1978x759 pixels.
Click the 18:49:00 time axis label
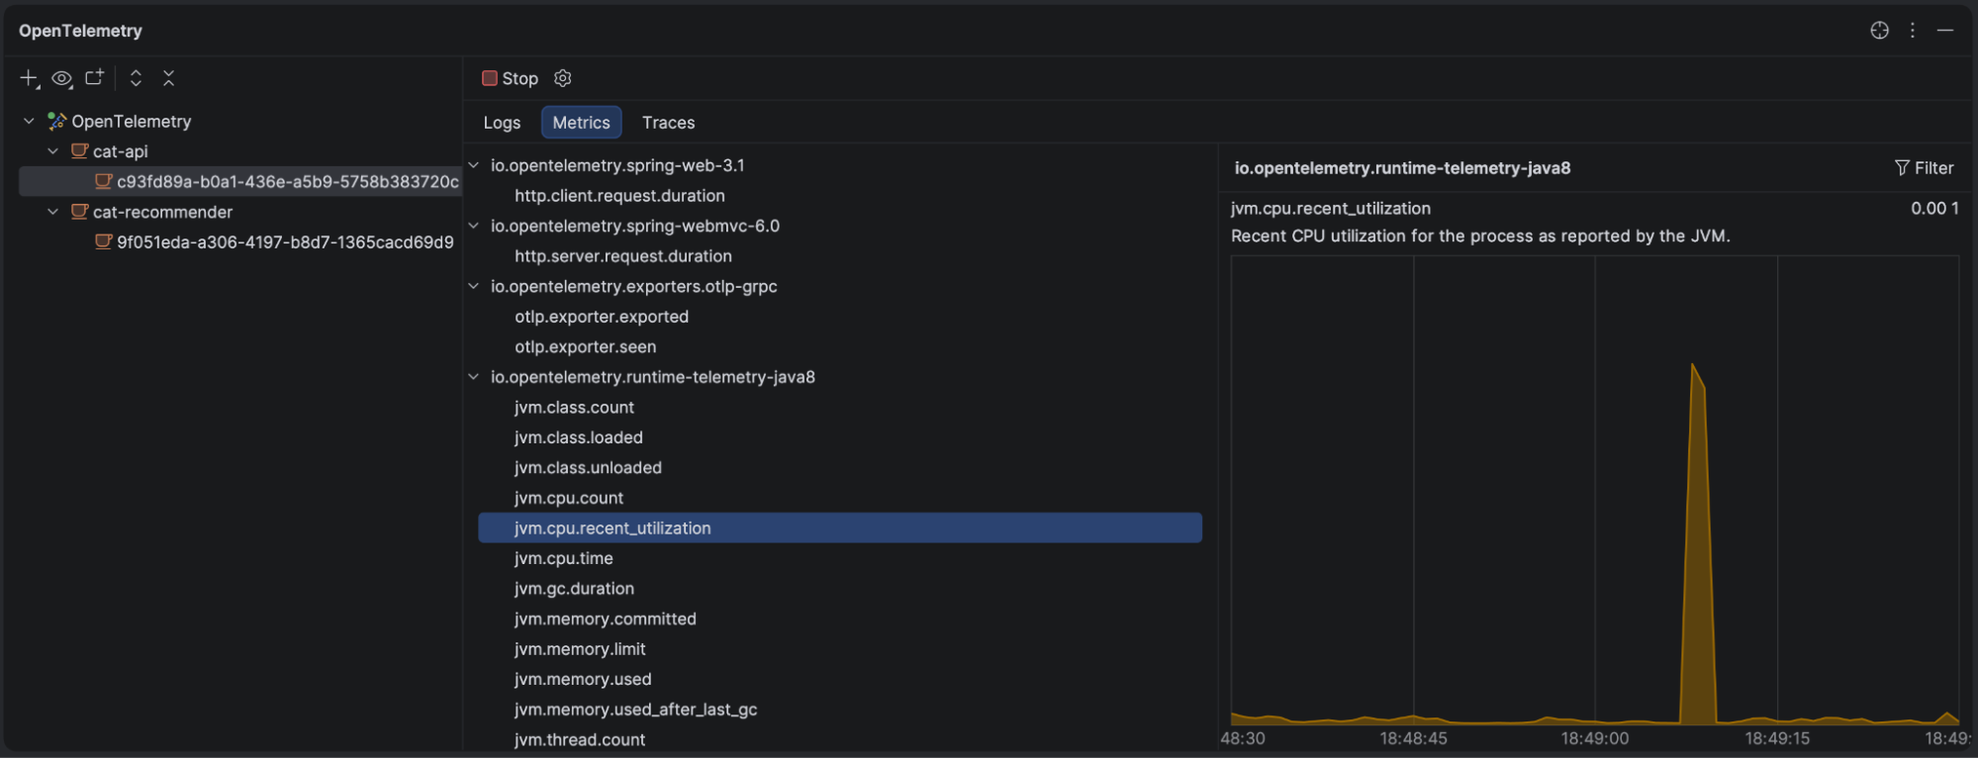coord(1595,738)
